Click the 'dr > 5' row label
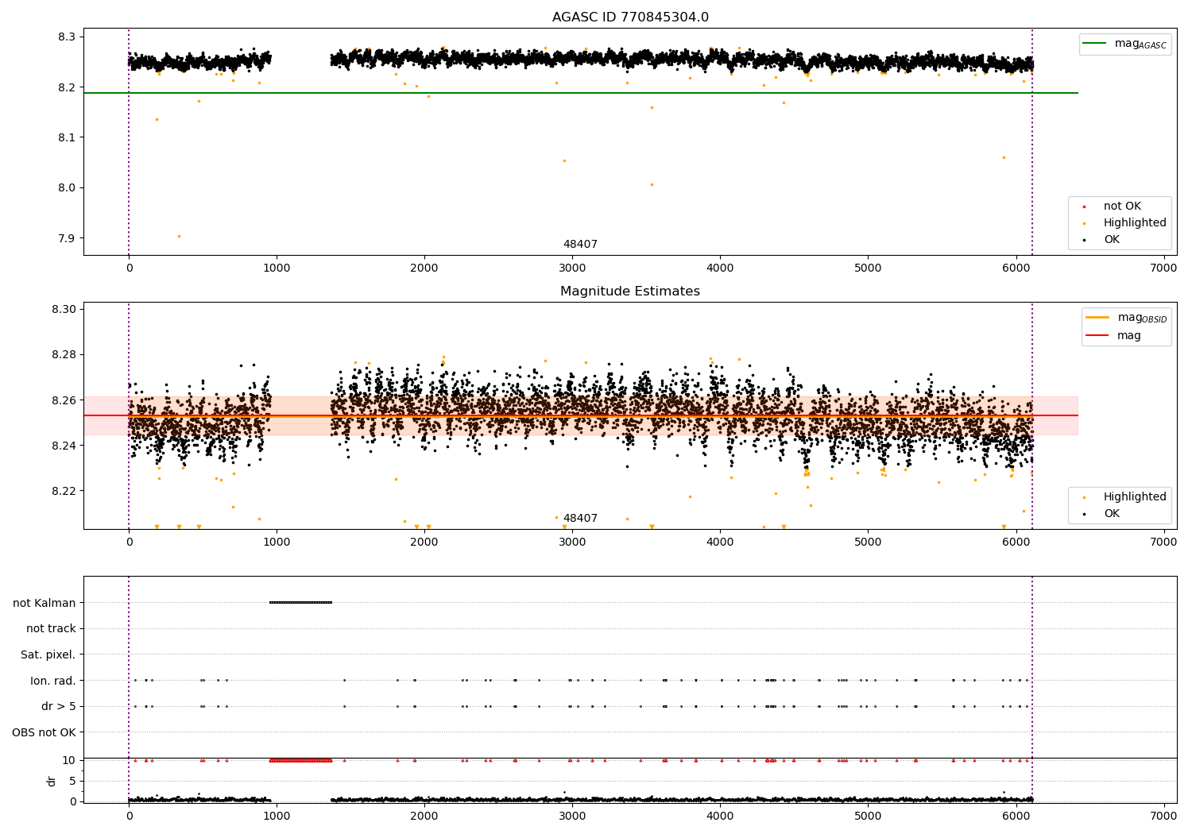Screen dimensions: 1192x834 click(x=59, y=706)
